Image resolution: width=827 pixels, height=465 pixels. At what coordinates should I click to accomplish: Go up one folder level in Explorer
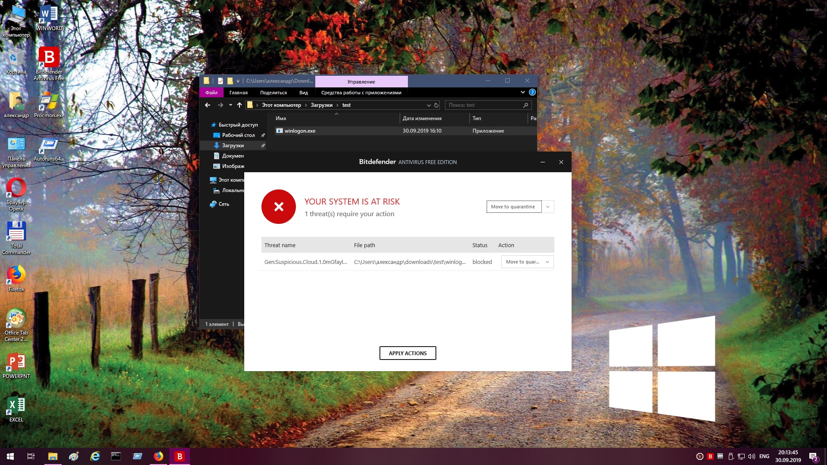tap(239, 105)
